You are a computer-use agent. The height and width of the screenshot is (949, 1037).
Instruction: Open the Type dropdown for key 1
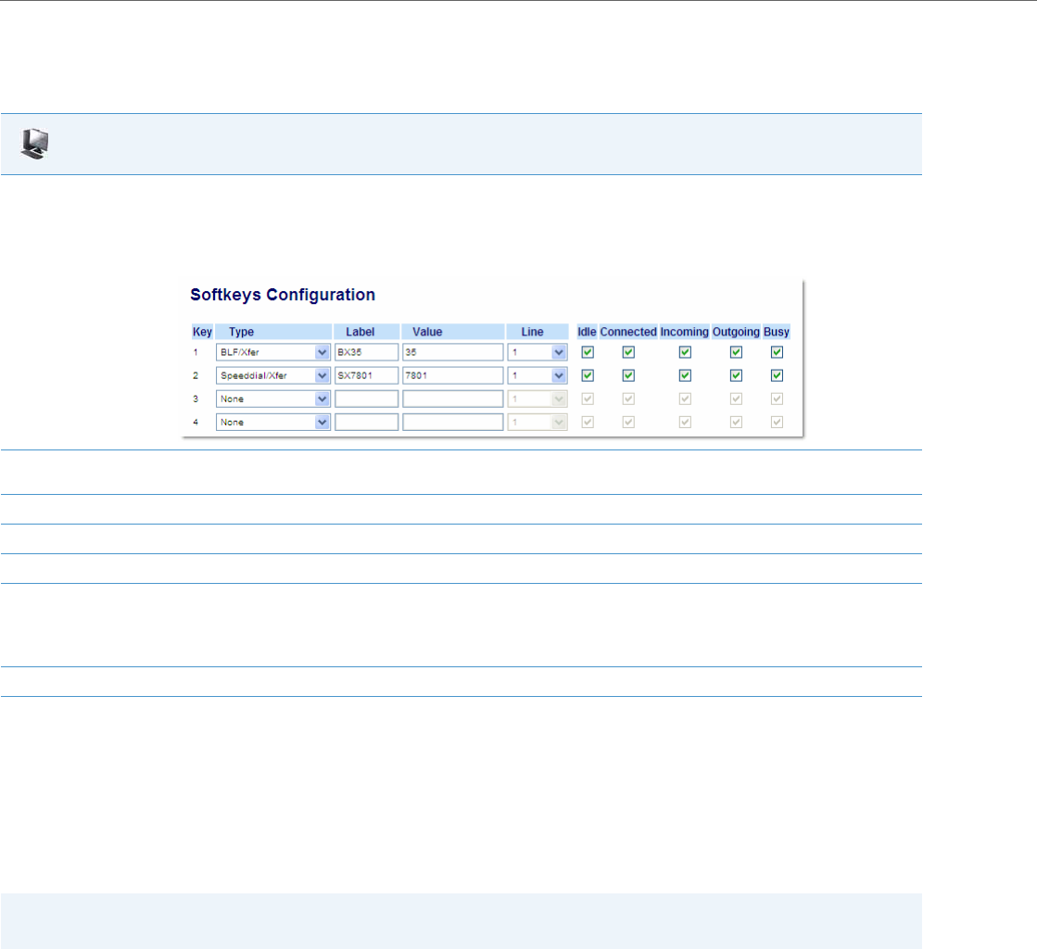coord(272,352)
